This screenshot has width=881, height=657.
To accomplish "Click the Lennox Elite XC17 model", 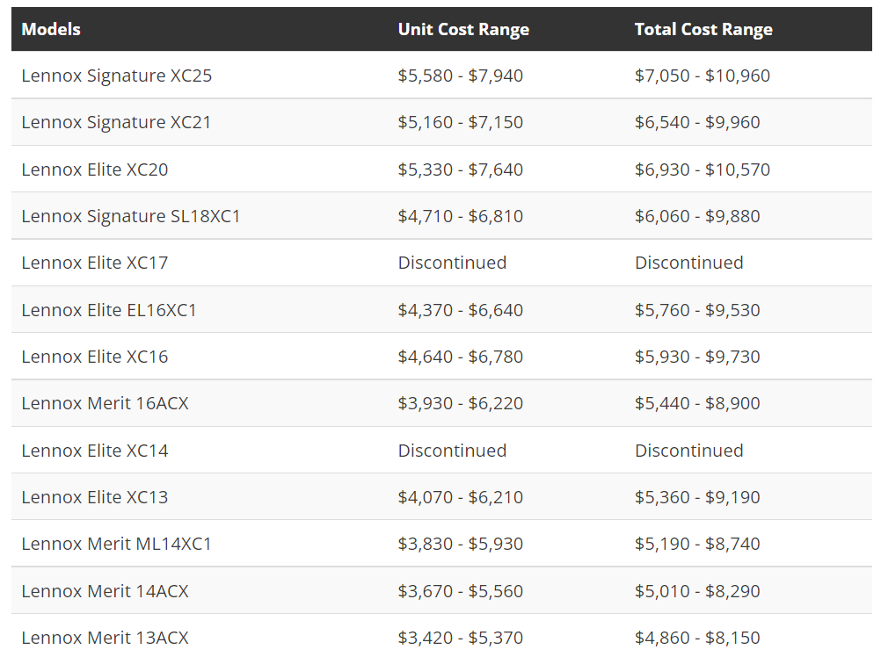I will (x=95, y=263).
